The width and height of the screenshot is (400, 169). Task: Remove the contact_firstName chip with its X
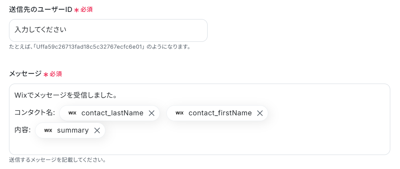[x=260, y=113]
